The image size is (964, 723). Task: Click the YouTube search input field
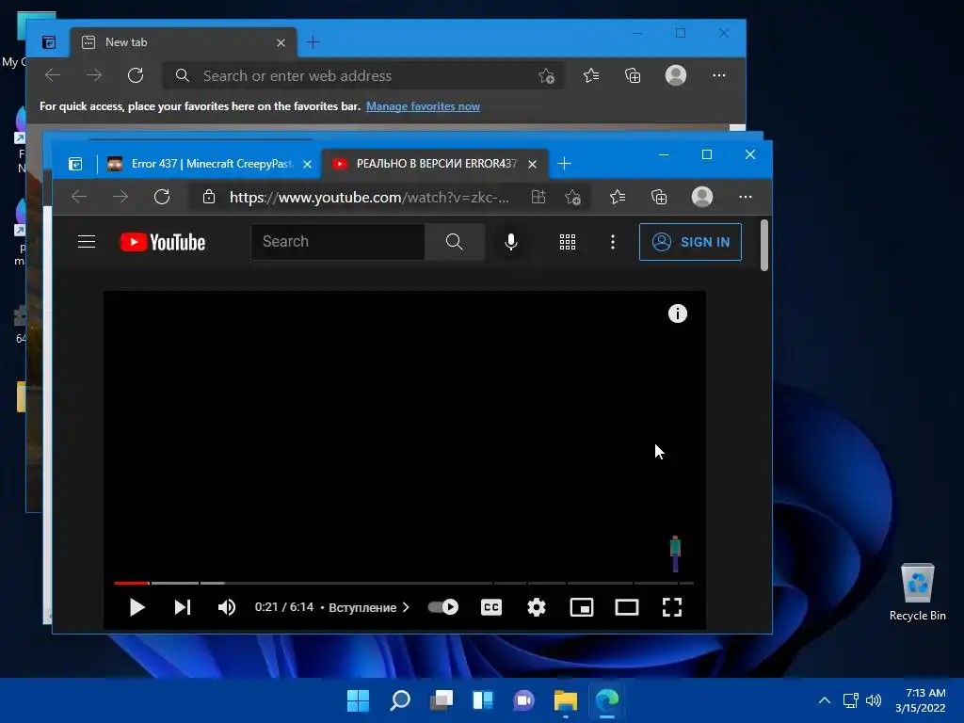tap(338, 242)
